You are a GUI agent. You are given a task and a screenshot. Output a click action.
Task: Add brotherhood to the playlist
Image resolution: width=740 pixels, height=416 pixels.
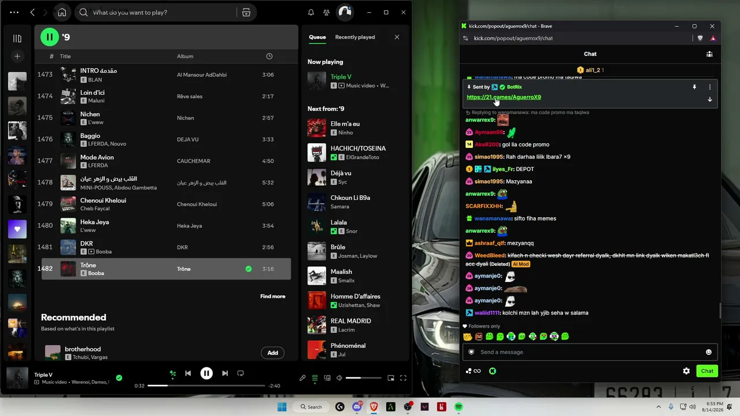(x=272, y=352)
